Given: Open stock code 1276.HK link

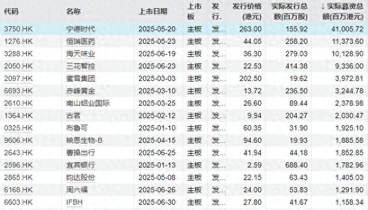Looking at the screenshot, I should (18, 41).
